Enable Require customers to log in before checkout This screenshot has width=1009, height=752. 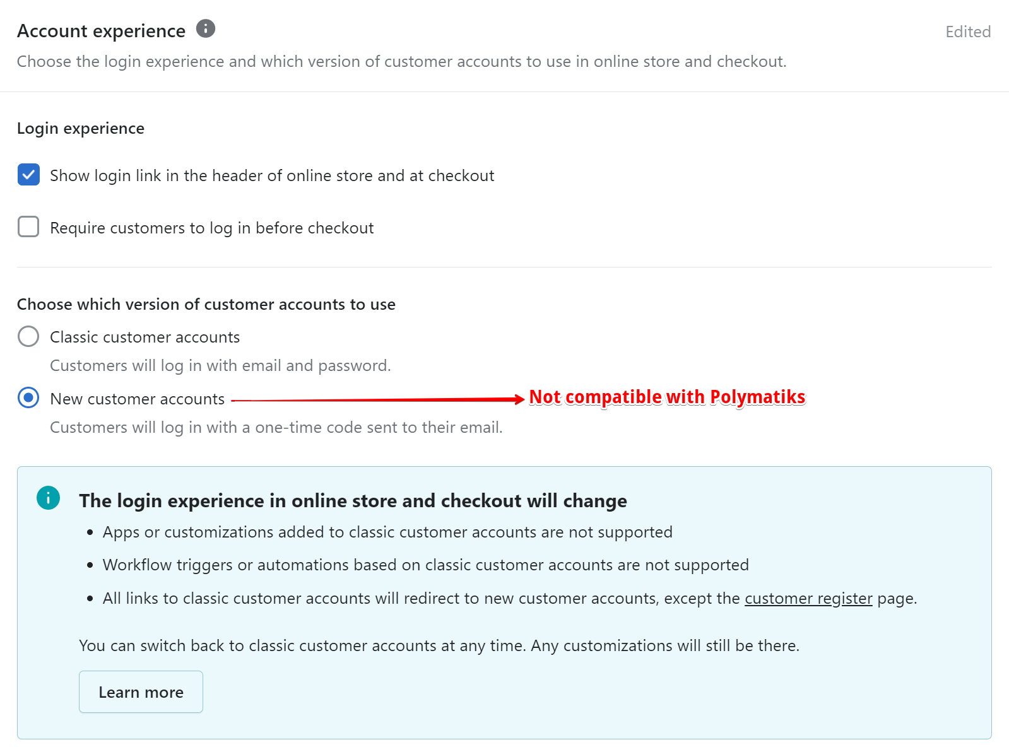(x=28, y=227)
